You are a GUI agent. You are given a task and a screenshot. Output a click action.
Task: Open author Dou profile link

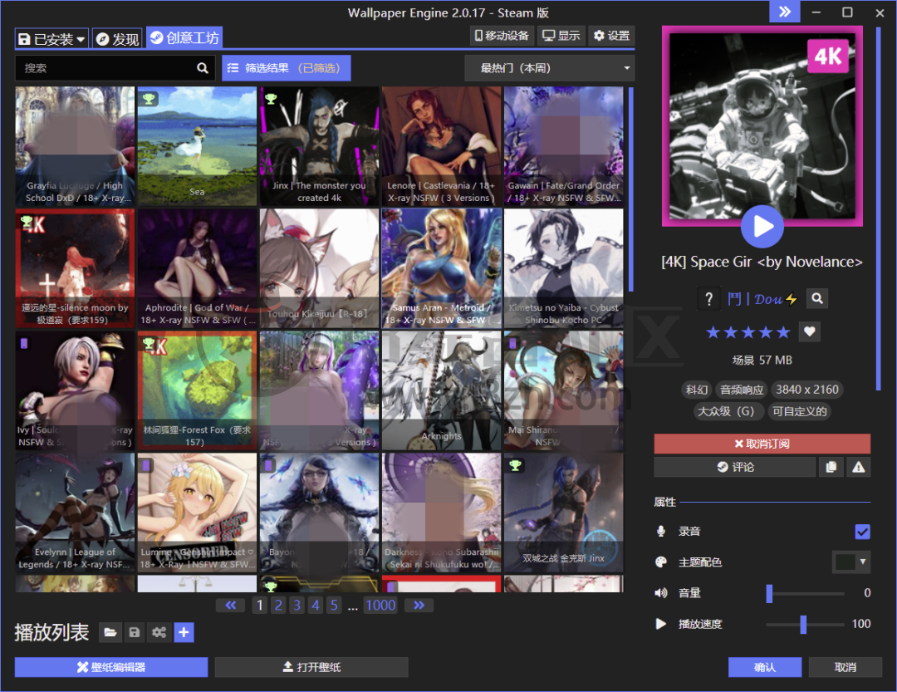[762, 299]
